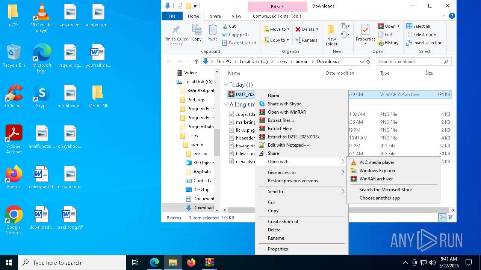Screen dimensions: 481x270
Task: Select the d212 folder on desktop
Action: pyautogui.click(x=14, y=16)
